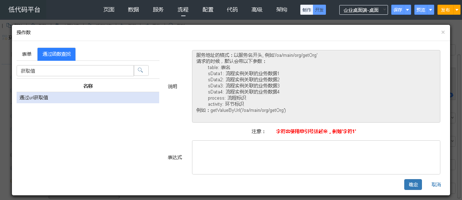This screenshot has height=200, width=462.
Task: Click the 确定 button
Action: click(413, 185)
